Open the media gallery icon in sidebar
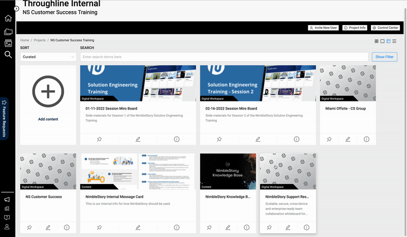Viewport: 407px width, 237px height. coord(8,43)
